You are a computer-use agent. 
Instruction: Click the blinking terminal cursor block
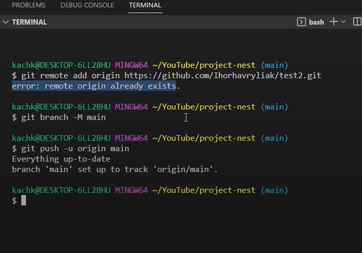point(23,200)
